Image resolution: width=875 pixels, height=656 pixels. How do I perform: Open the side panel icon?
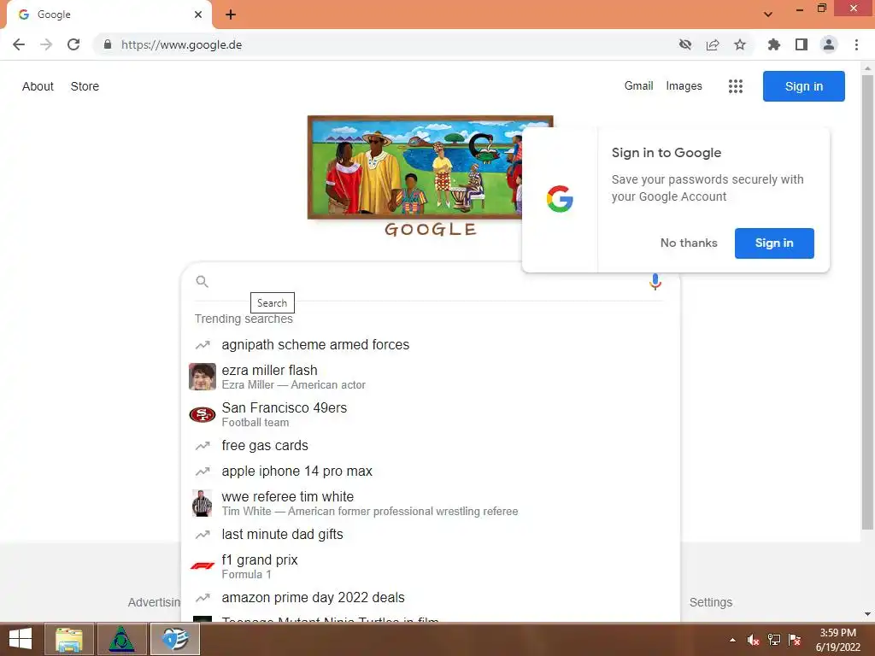click(x=801, y=44)
